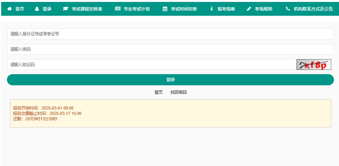
Task: Click the phone icon for 机构联系方式及公告
Action: (x=288, y=9)
